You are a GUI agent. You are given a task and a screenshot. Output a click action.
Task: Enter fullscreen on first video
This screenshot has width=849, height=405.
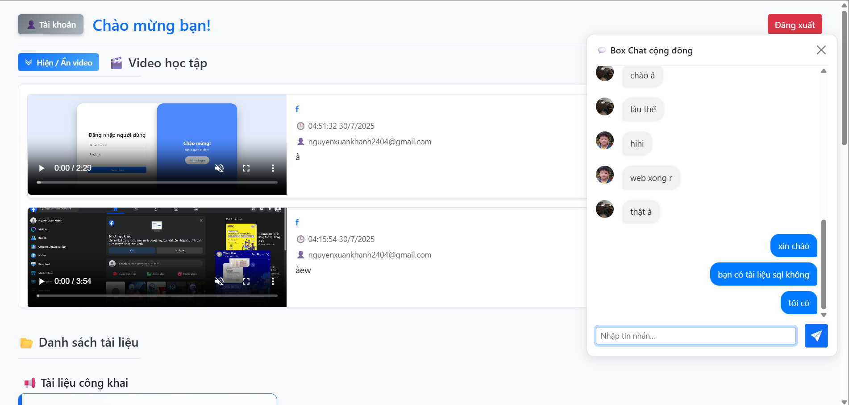point(246,168)
